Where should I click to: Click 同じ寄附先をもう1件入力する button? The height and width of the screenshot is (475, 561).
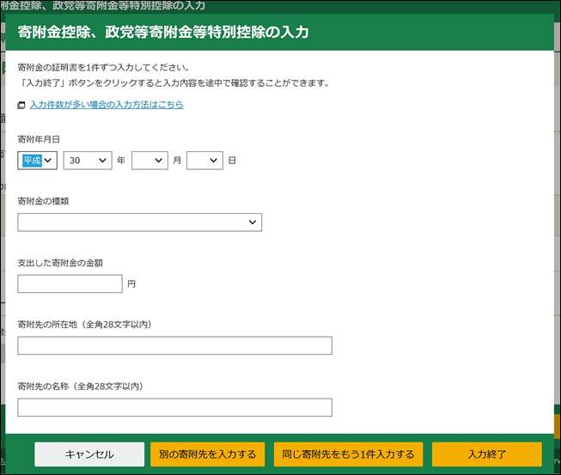(348, 454)
